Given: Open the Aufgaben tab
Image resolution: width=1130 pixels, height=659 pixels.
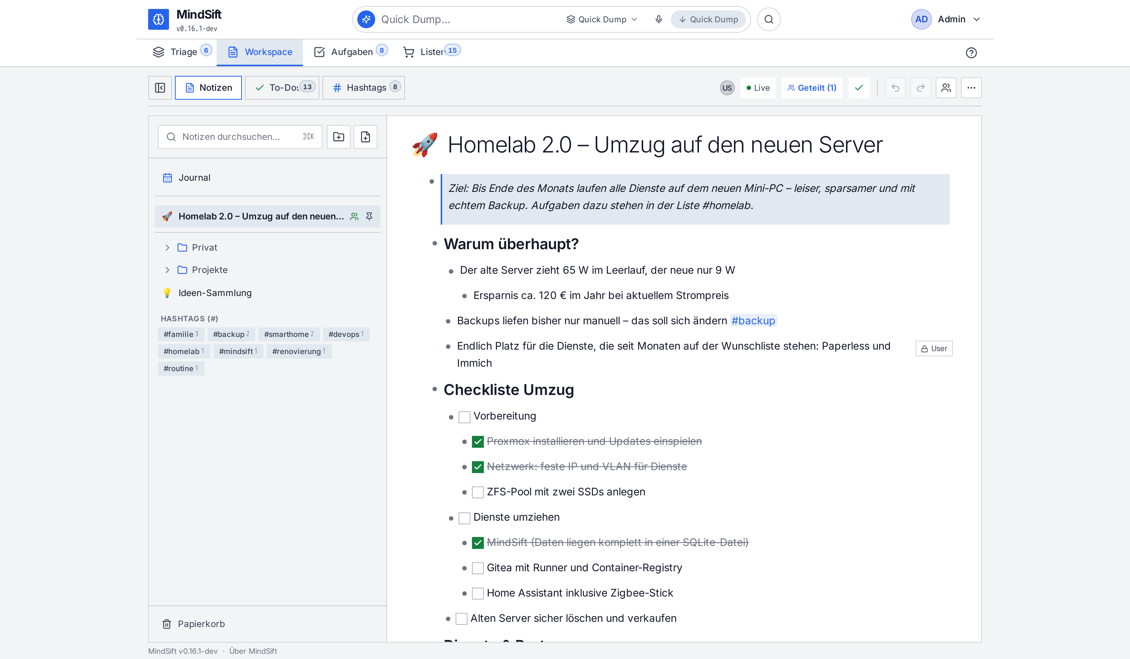Looking at the screenshot, I should 351,52.
